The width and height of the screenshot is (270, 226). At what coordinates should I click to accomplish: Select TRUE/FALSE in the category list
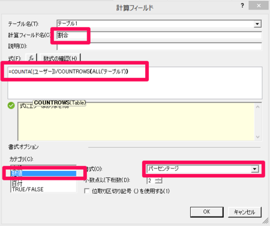click(43, 189)
